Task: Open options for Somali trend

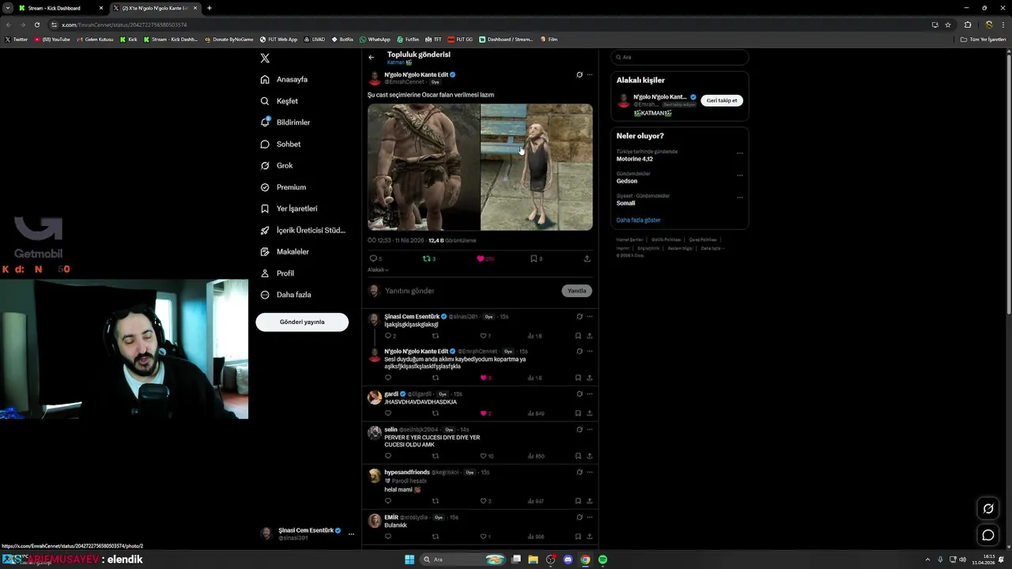Action: [739, 198]
